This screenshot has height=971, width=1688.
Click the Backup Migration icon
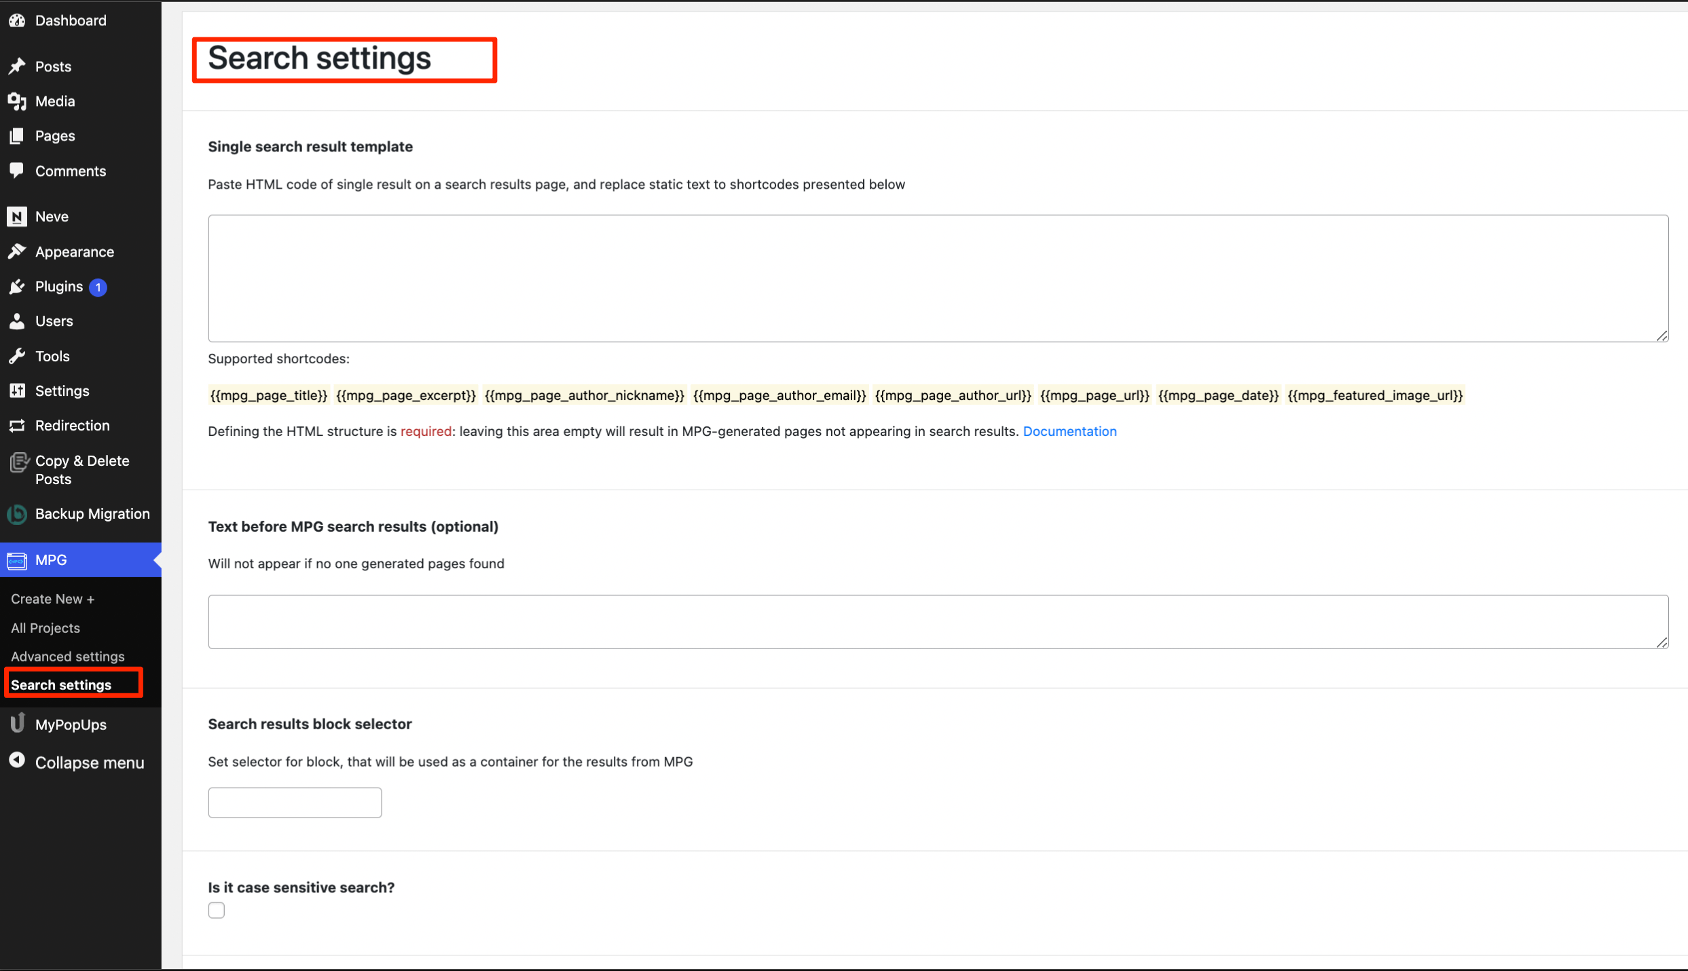coord(17,514)
